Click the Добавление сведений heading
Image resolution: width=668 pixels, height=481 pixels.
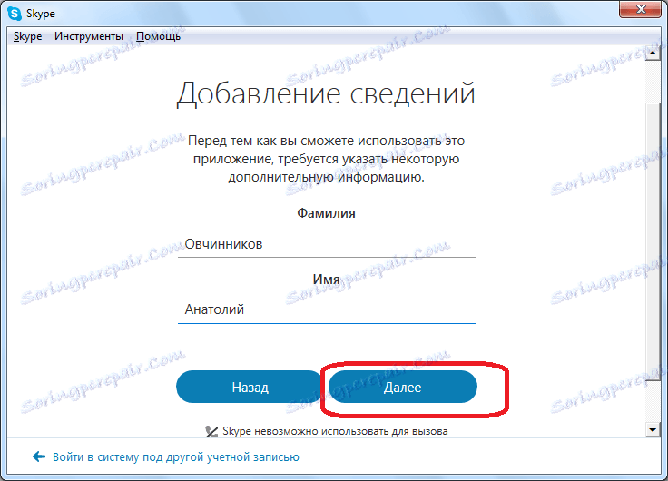(x=326, y=93)
